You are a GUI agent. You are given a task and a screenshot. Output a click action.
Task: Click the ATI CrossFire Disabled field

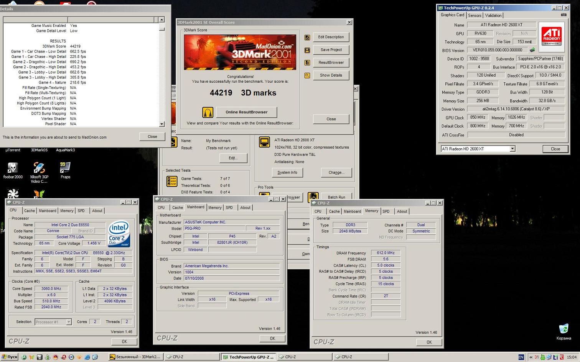coord(516,135)
